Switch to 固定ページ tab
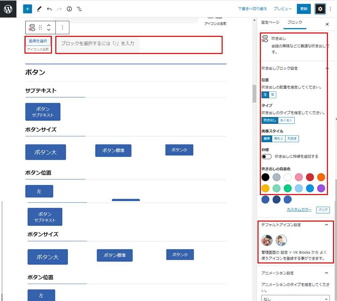The image size is (337, 301). coord(270,22)
